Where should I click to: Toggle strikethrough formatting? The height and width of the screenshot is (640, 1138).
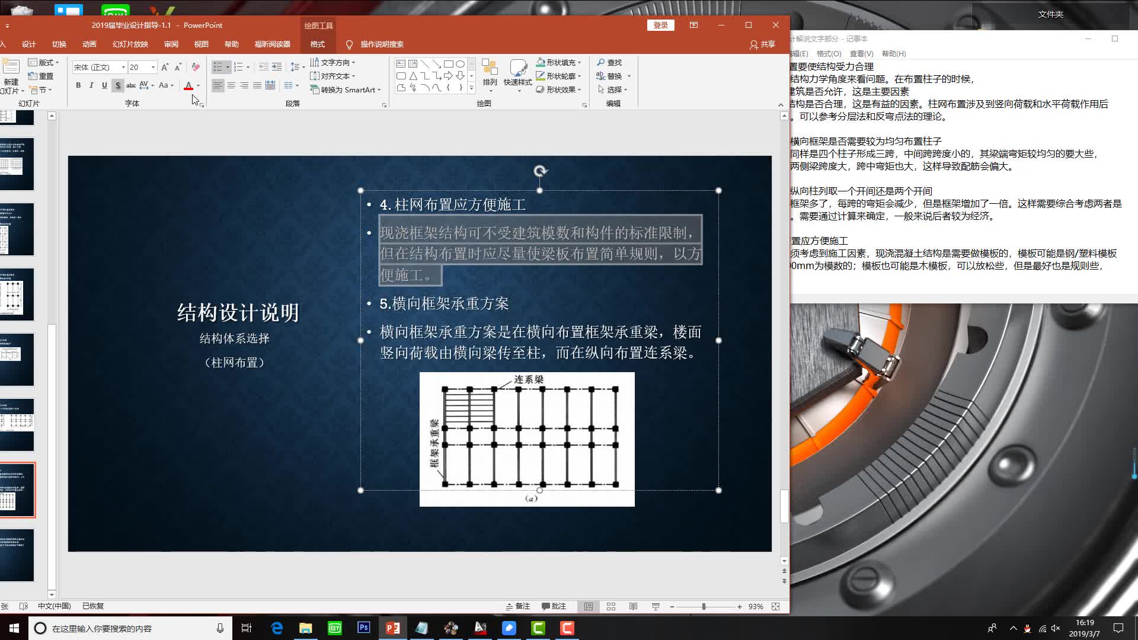click(131, 85)
